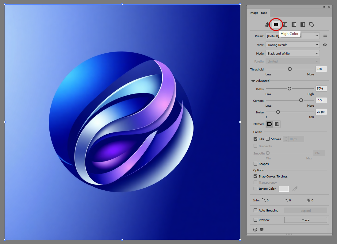Open the Manage Presets list icon

[325, 36]
